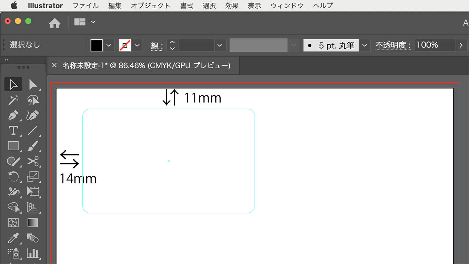Image resolution: width=469 pixels, height=264 pixels.
Task: Open the stroke weight dropdown
Action: pos(220,45)
